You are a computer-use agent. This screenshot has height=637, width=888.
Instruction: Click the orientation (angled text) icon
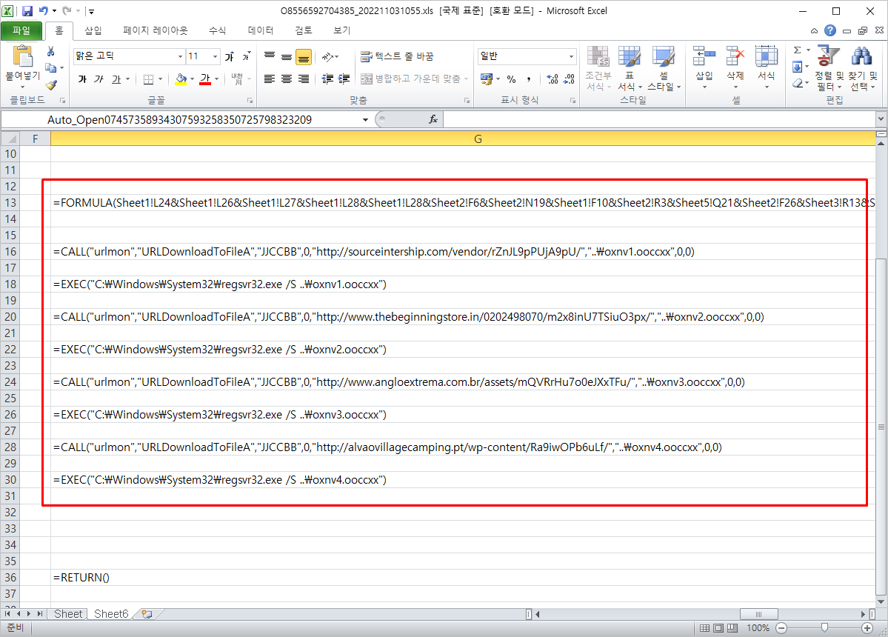tap(328, 56)
